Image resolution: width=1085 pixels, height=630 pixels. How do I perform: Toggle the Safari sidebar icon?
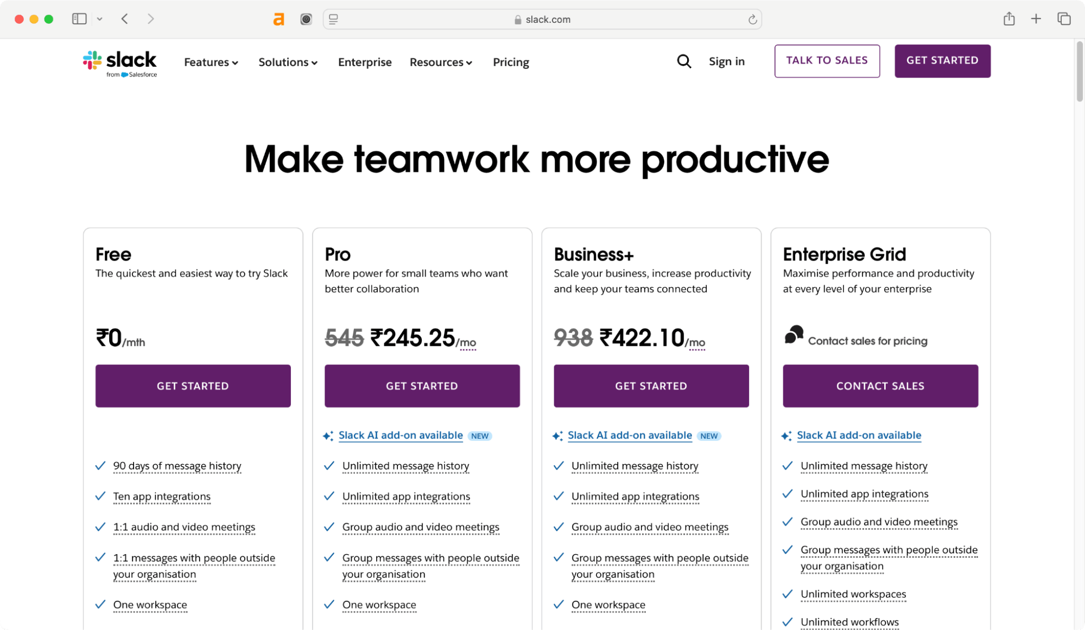[x=79, y=19]
